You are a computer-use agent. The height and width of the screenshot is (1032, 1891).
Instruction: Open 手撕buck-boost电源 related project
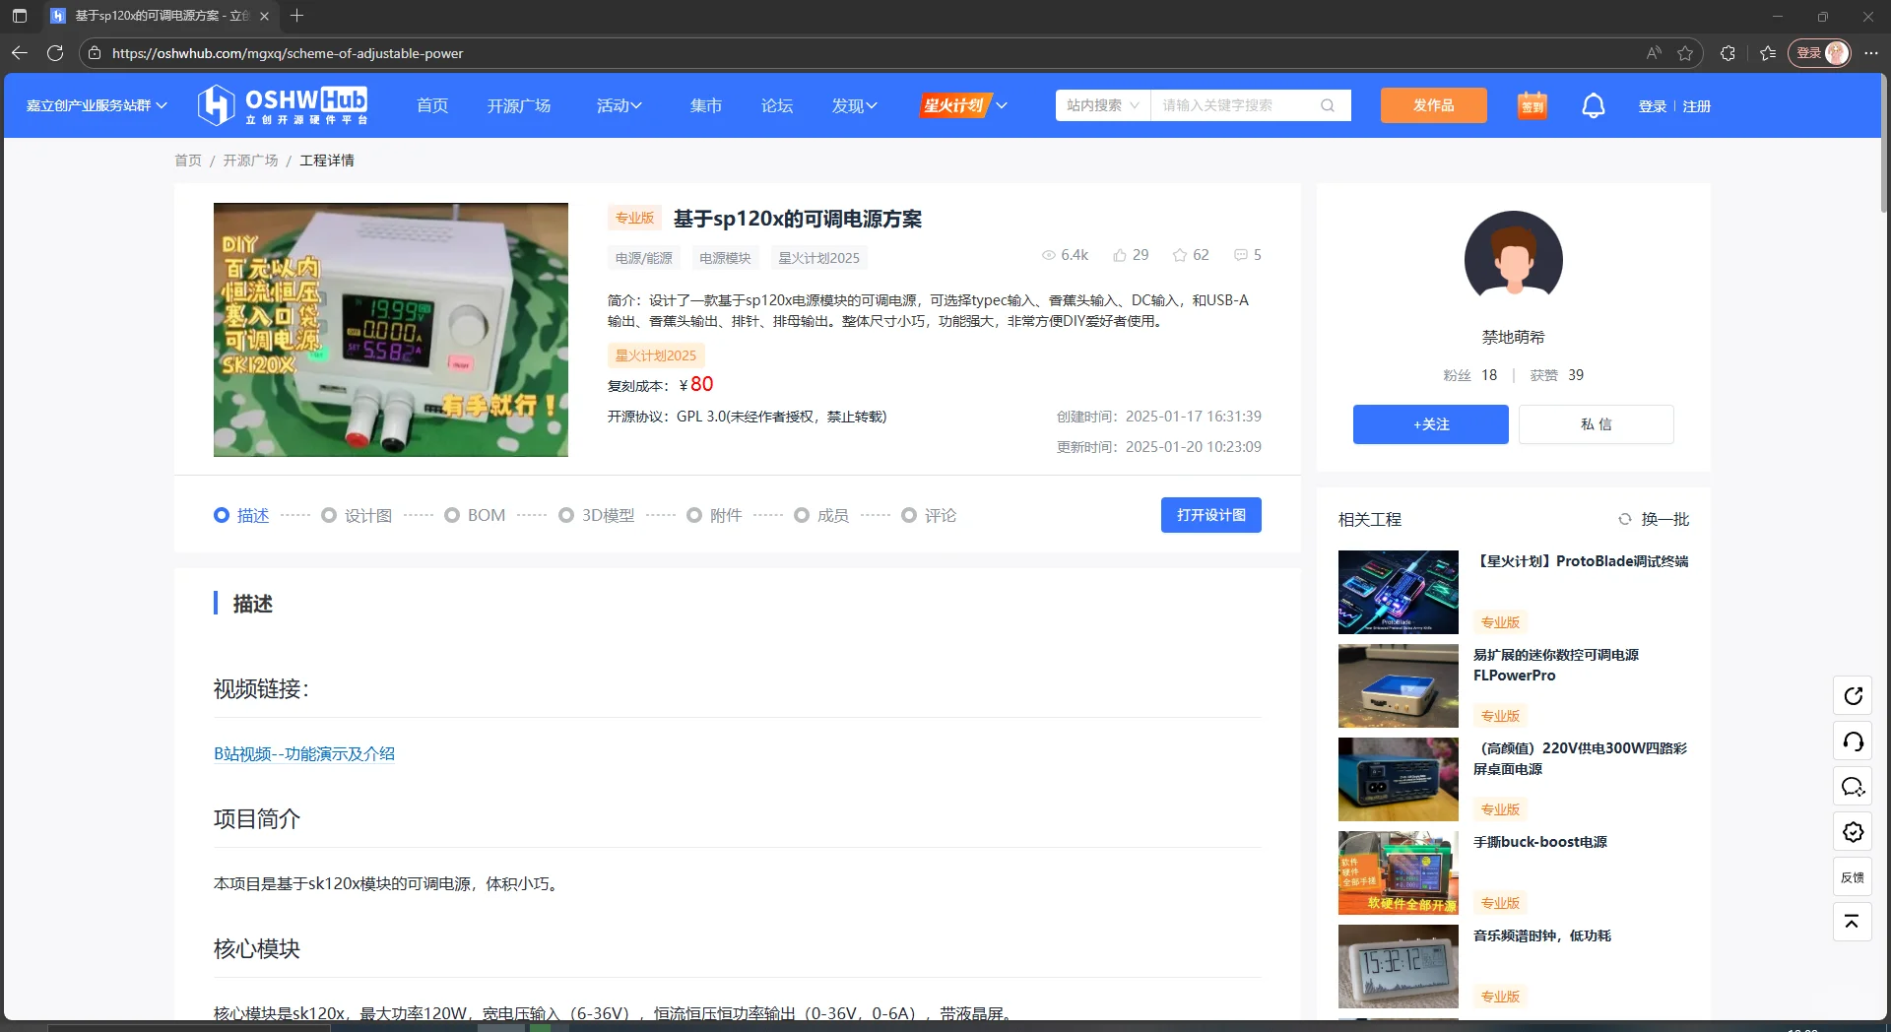[1540, 842]
